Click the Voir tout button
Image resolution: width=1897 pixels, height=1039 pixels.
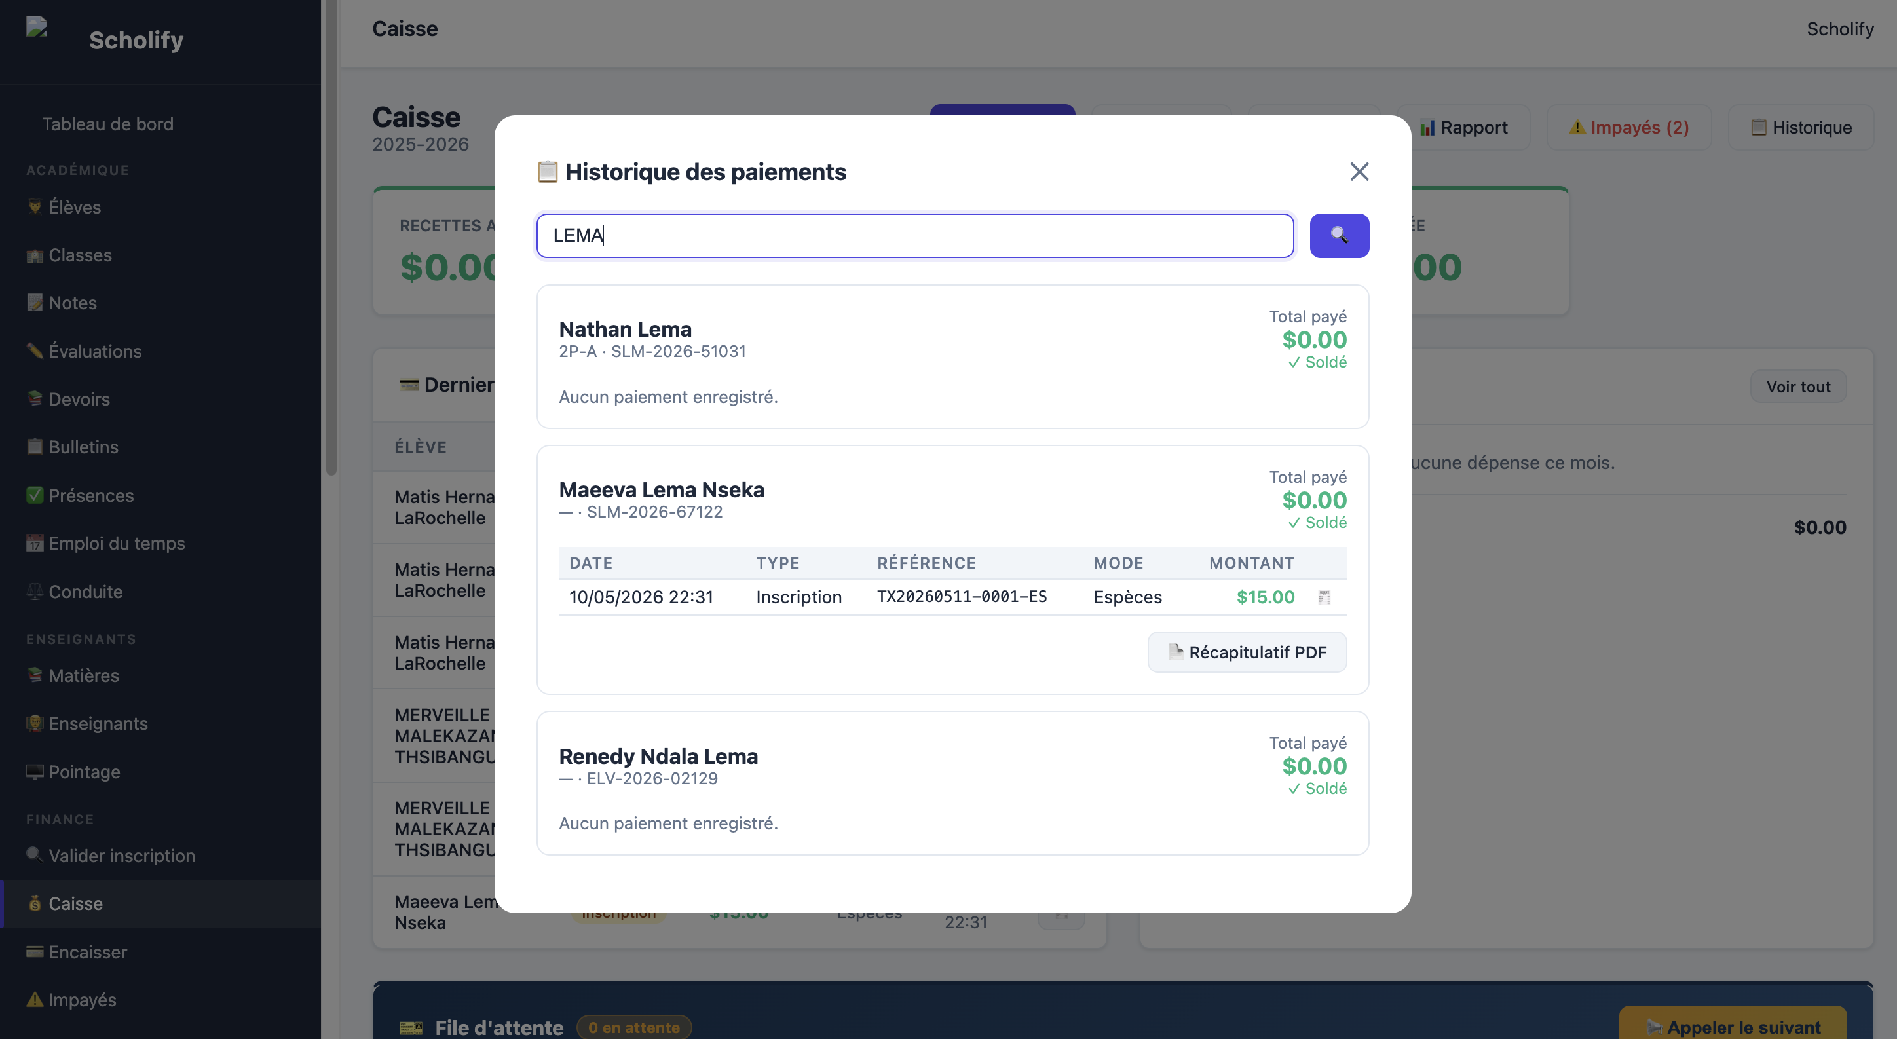pos(1797,387)
